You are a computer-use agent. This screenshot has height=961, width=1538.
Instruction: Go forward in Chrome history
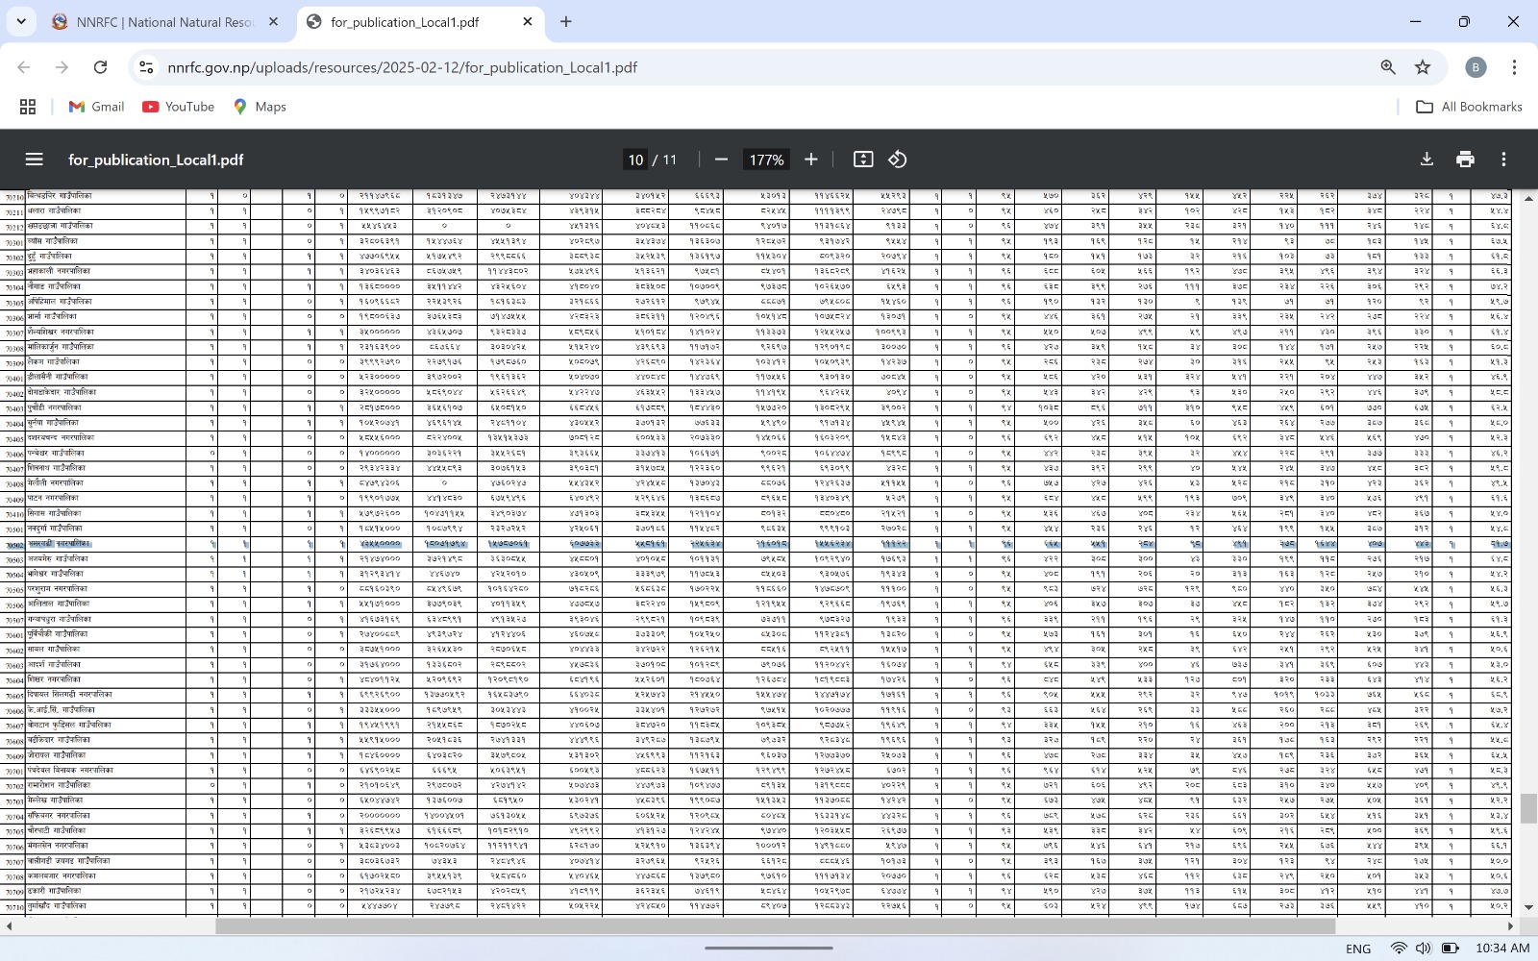click(62, 67)
